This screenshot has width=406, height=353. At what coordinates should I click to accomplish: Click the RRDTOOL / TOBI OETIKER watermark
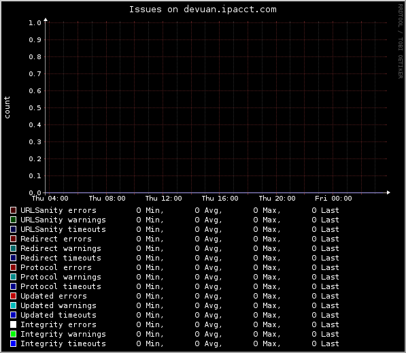[401, 41]
